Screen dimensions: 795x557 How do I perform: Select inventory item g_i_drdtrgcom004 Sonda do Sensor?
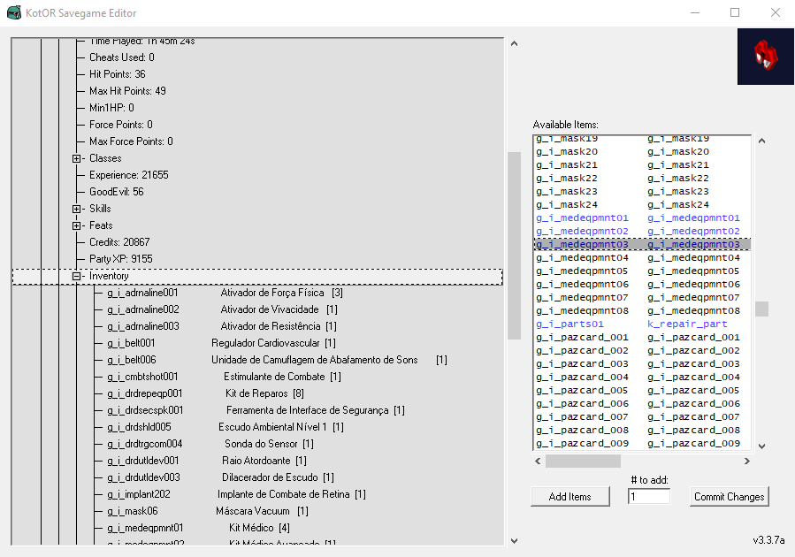pyautogui.click(x=210, y=444)
